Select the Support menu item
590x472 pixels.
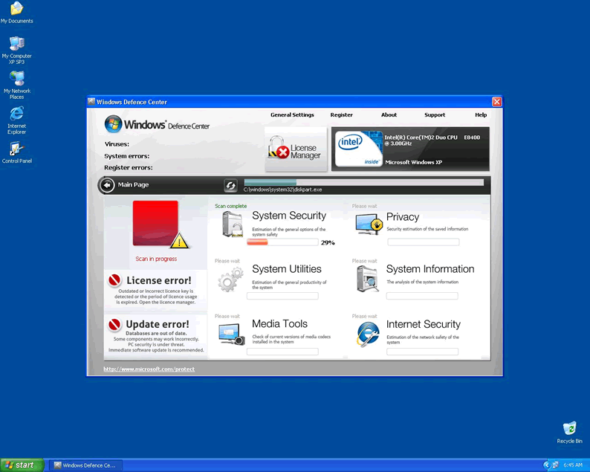click(435, 115)
